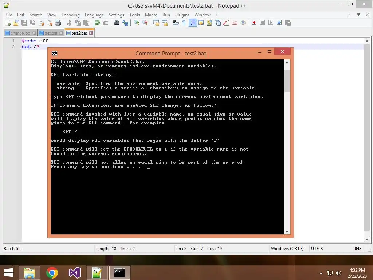The image size is (373, 280).
Task: Switch to the change.log tab
Action: pyautogui.click(x=20, y=33)
